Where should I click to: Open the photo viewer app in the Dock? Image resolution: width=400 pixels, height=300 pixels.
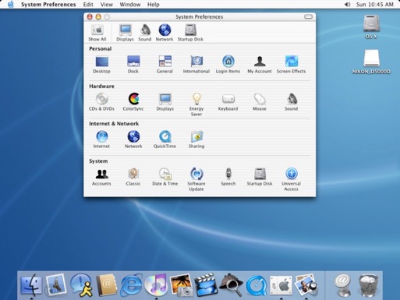(x=306, y=285)
